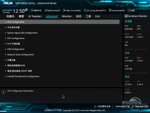150x113 pixels.
Task: Click the 30°C temperature value
Action: (139, 29)
